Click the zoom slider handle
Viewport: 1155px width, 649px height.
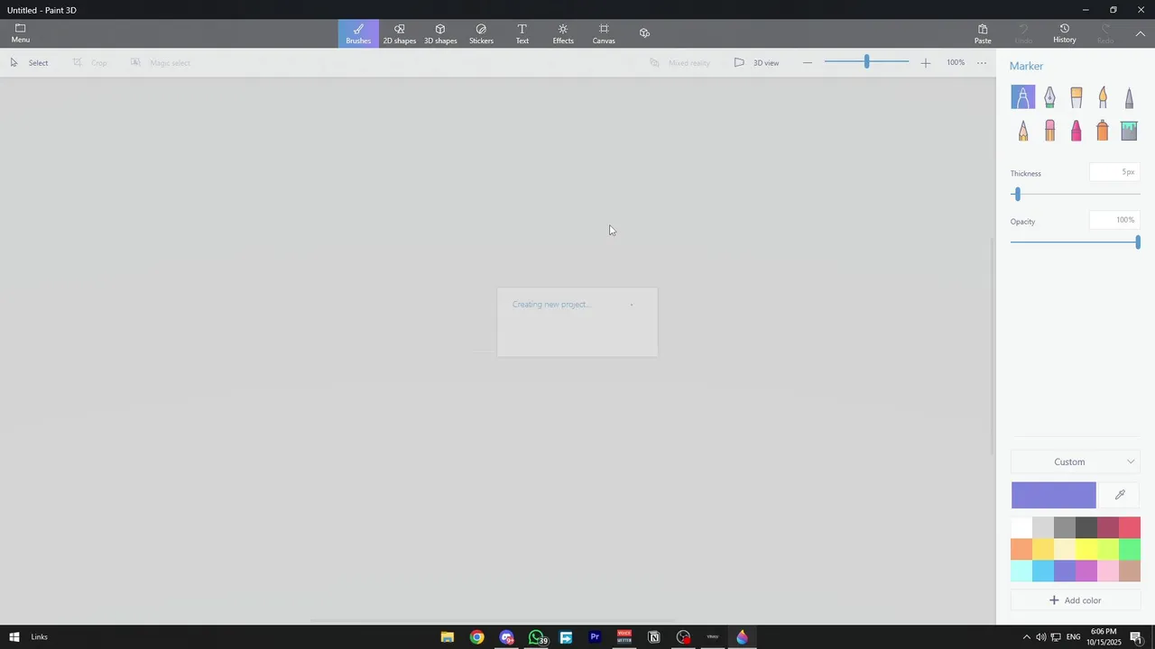[x=866, y=62]
